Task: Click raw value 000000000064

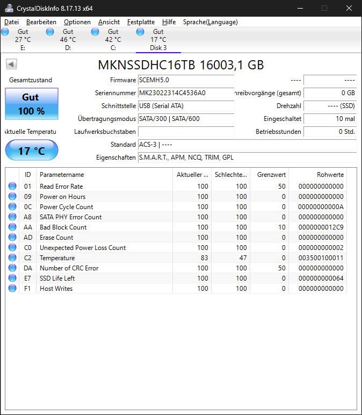Action: (x=321, y=278)
